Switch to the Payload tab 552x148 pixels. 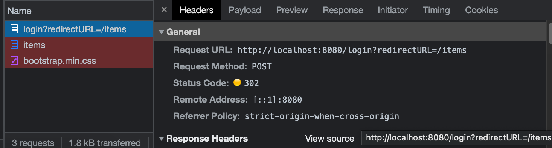[245, 10]
